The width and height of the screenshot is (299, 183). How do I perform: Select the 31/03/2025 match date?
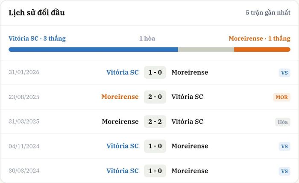click(24, 121)
